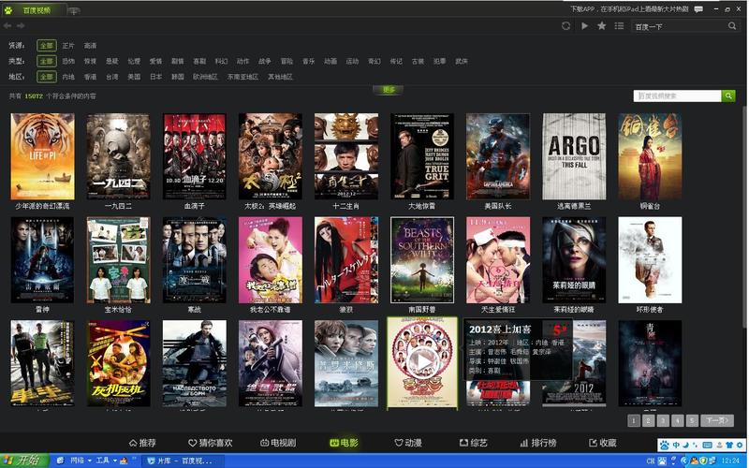Switch to the 电视剧 bottom tab
This screenshot has height=468, width=749.
(x=278, y=443)
